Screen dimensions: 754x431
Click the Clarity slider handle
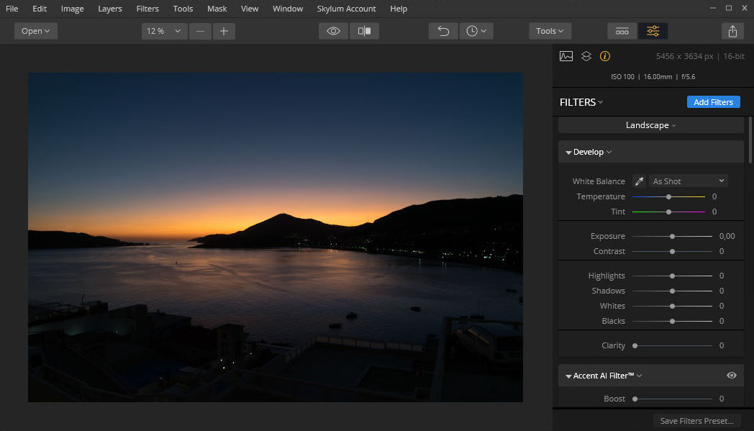[x=635, y=345]
